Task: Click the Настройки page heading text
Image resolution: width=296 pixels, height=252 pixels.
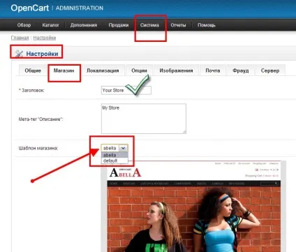Action: [x=42, y=54]
